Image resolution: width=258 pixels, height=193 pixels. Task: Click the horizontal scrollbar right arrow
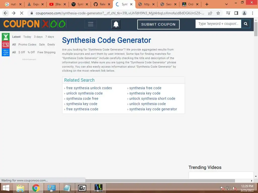point(252,181)
